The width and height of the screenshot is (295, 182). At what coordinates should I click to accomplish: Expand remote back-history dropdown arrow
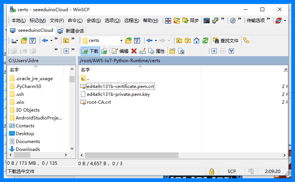coord(156,41)
